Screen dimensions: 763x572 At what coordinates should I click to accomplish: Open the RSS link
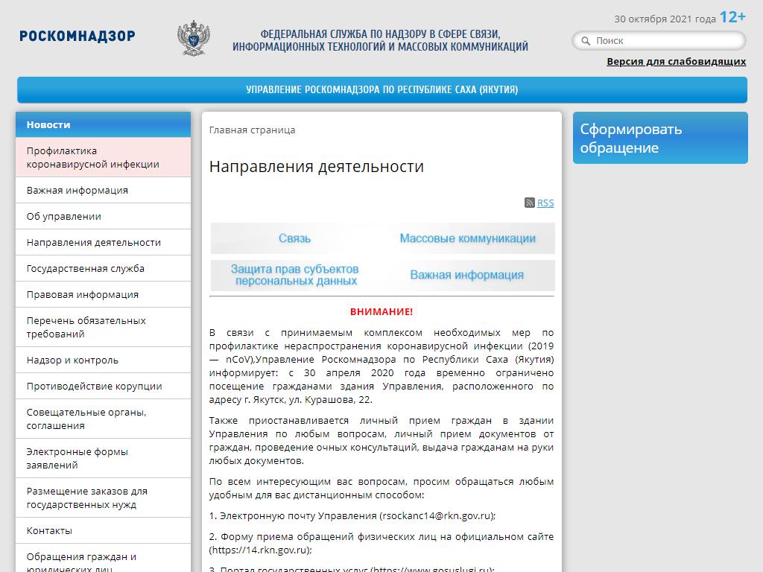pos(545,203)
